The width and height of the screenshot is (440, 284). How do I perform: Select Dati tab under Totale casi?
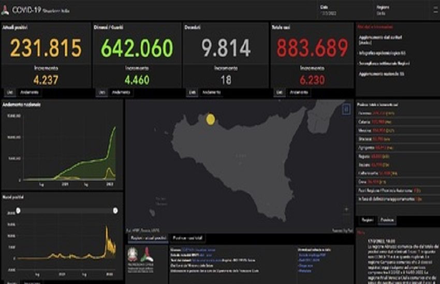point(280,92)
